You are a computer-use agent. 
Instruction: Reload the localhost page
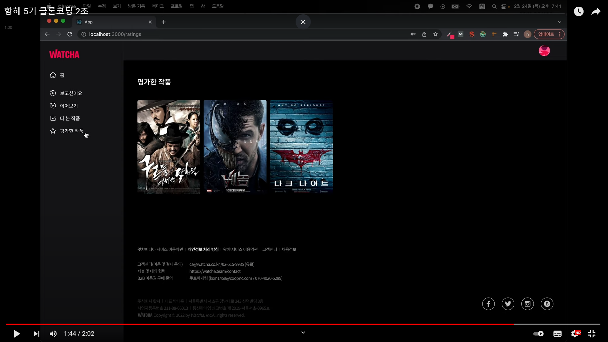coord(70,34)
